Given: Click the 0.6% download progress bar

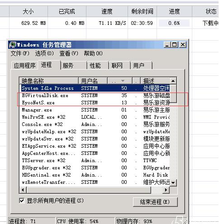Looking at the screenshot, I should [x=174, y=23].
